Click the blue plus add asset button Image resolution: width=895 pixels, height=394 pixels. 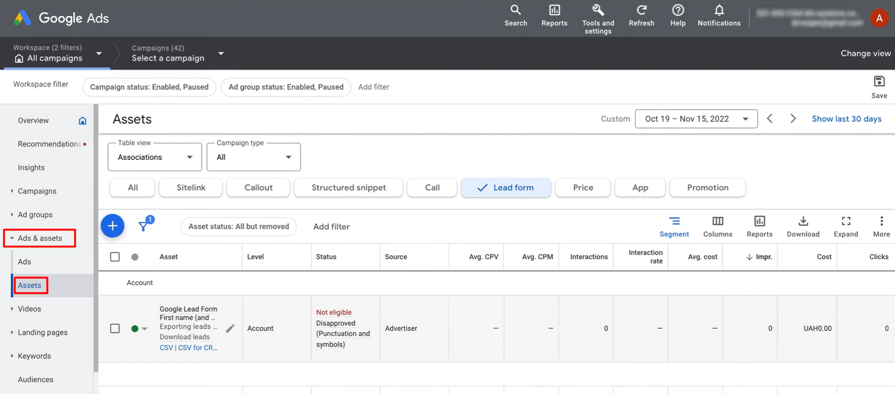click(x=113, y=226)
